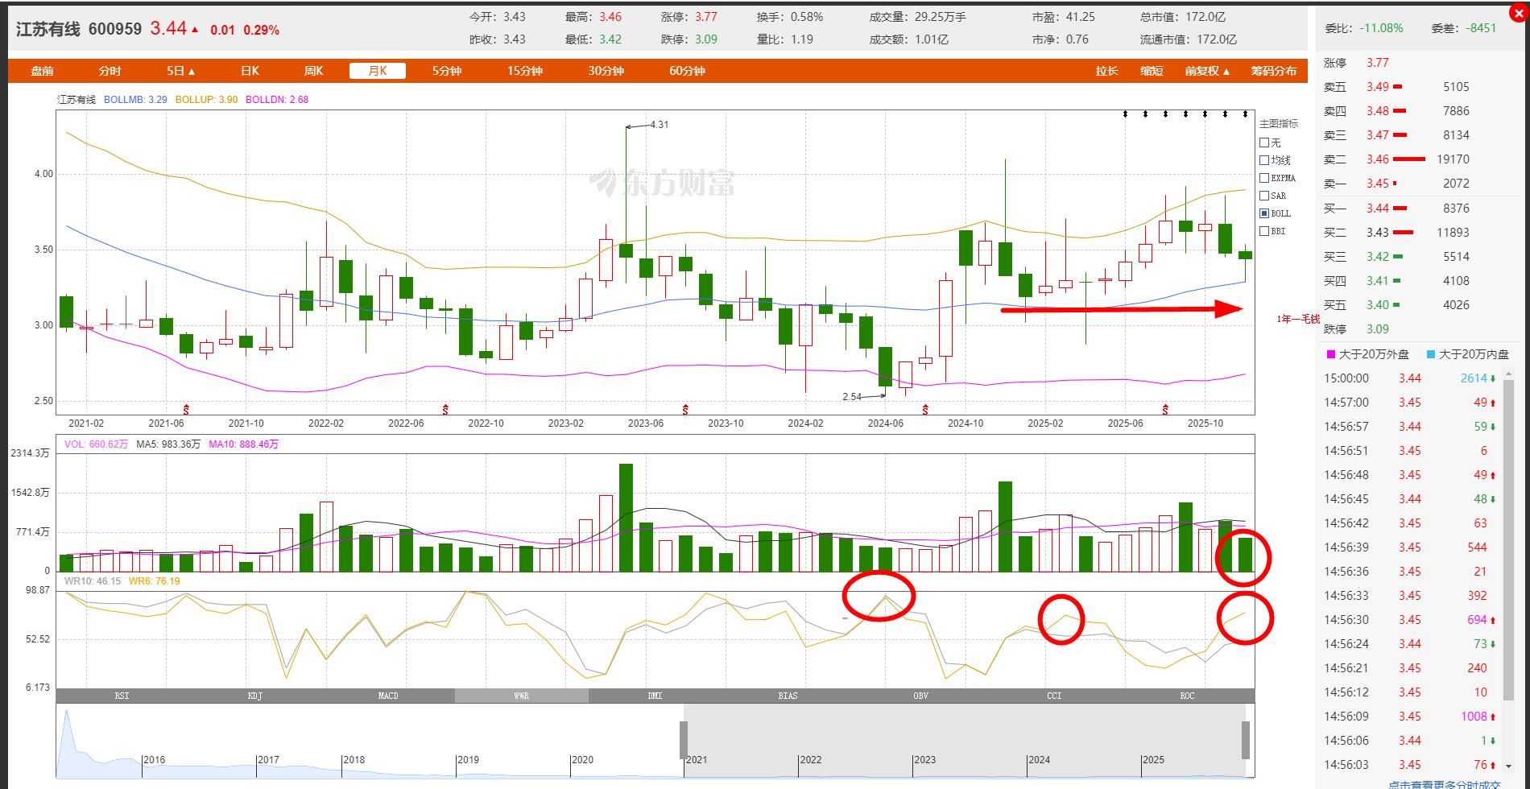Screen dimensions: 1530x789
Task: Show the MACD sub-indicator
Action: (388, 696)
